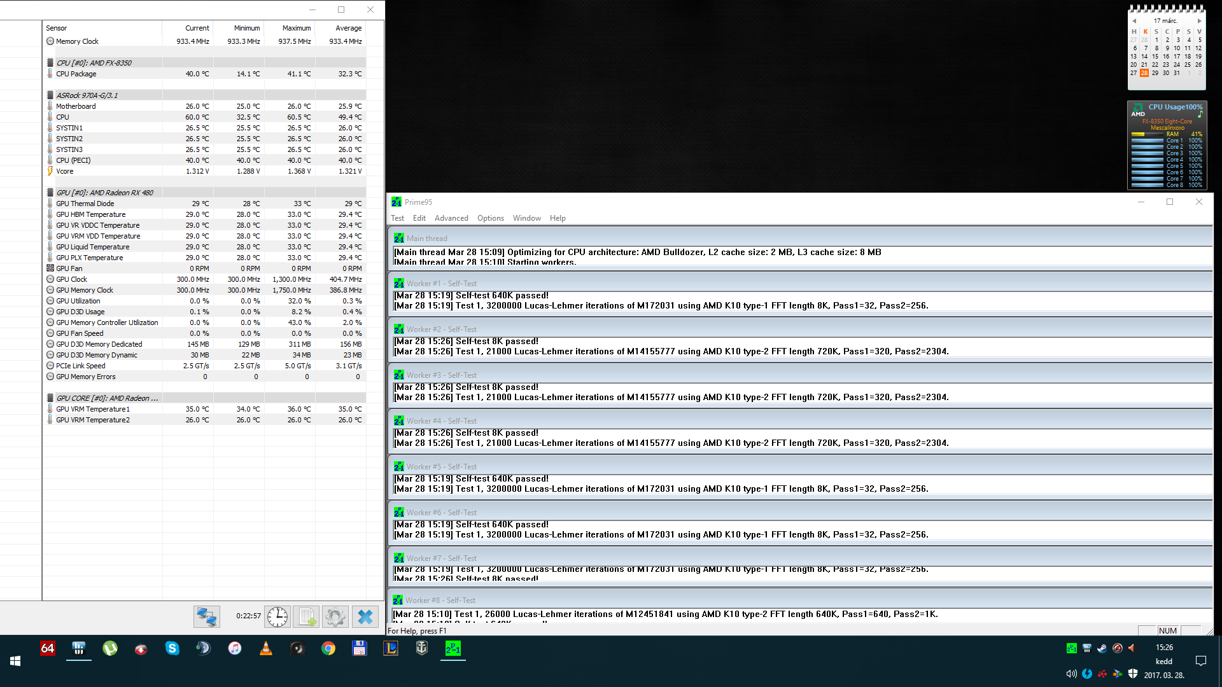This screenshot has width=1222, height=687.
Task: Click the Steam icon in the system tray
Action: click(1102, 648)
